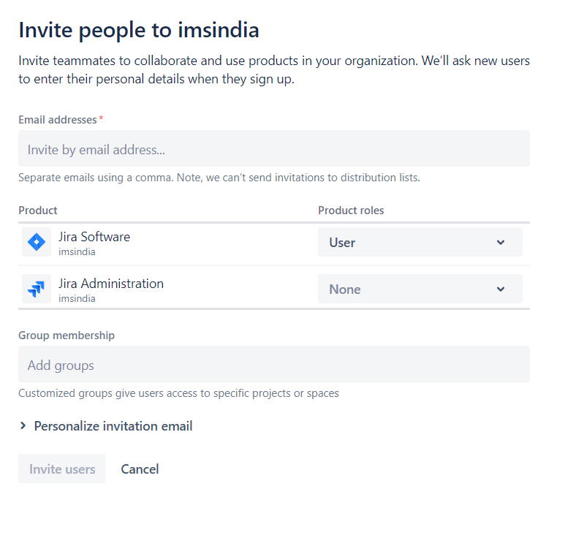Viewport: 565px width, 557px height.
Task: Click the "Product" column header
Action: pos(38,211)
